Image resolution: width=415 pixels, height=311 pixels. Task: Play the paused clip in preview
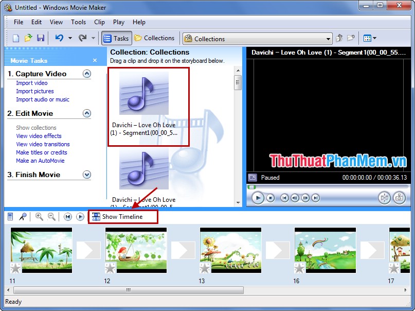pyautogui.click(x=258, y=198)
